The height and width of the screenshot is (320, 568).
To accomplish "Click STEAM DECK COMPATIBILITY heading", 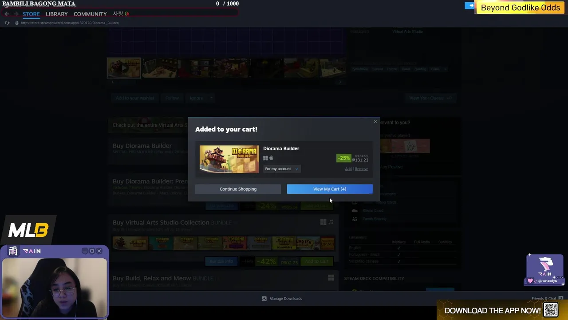I will [x=374, y=279].
